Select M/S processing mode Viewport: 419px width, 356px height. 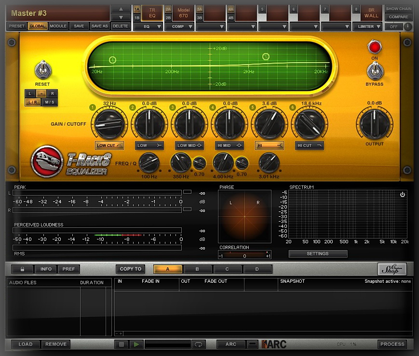50,102
